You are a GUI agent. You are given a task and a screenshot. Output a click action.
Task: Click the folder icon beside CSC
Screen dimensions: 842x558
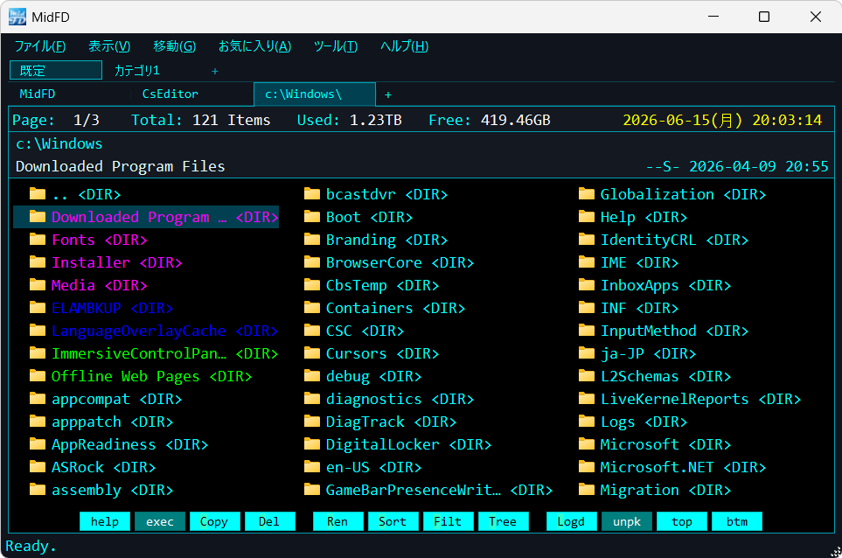pos(312,331)
